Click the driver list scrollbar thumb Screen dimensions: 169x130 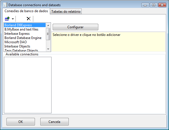click(48, 34)
